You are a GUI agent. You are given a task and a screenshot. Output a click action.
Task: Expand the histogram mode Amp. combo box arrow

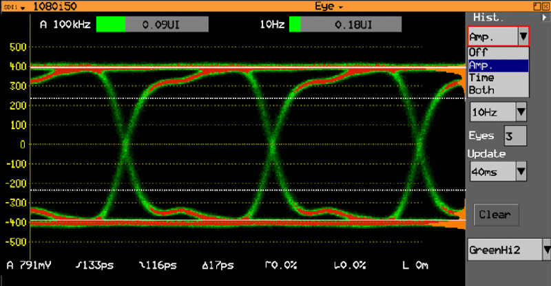pos(523,36)
